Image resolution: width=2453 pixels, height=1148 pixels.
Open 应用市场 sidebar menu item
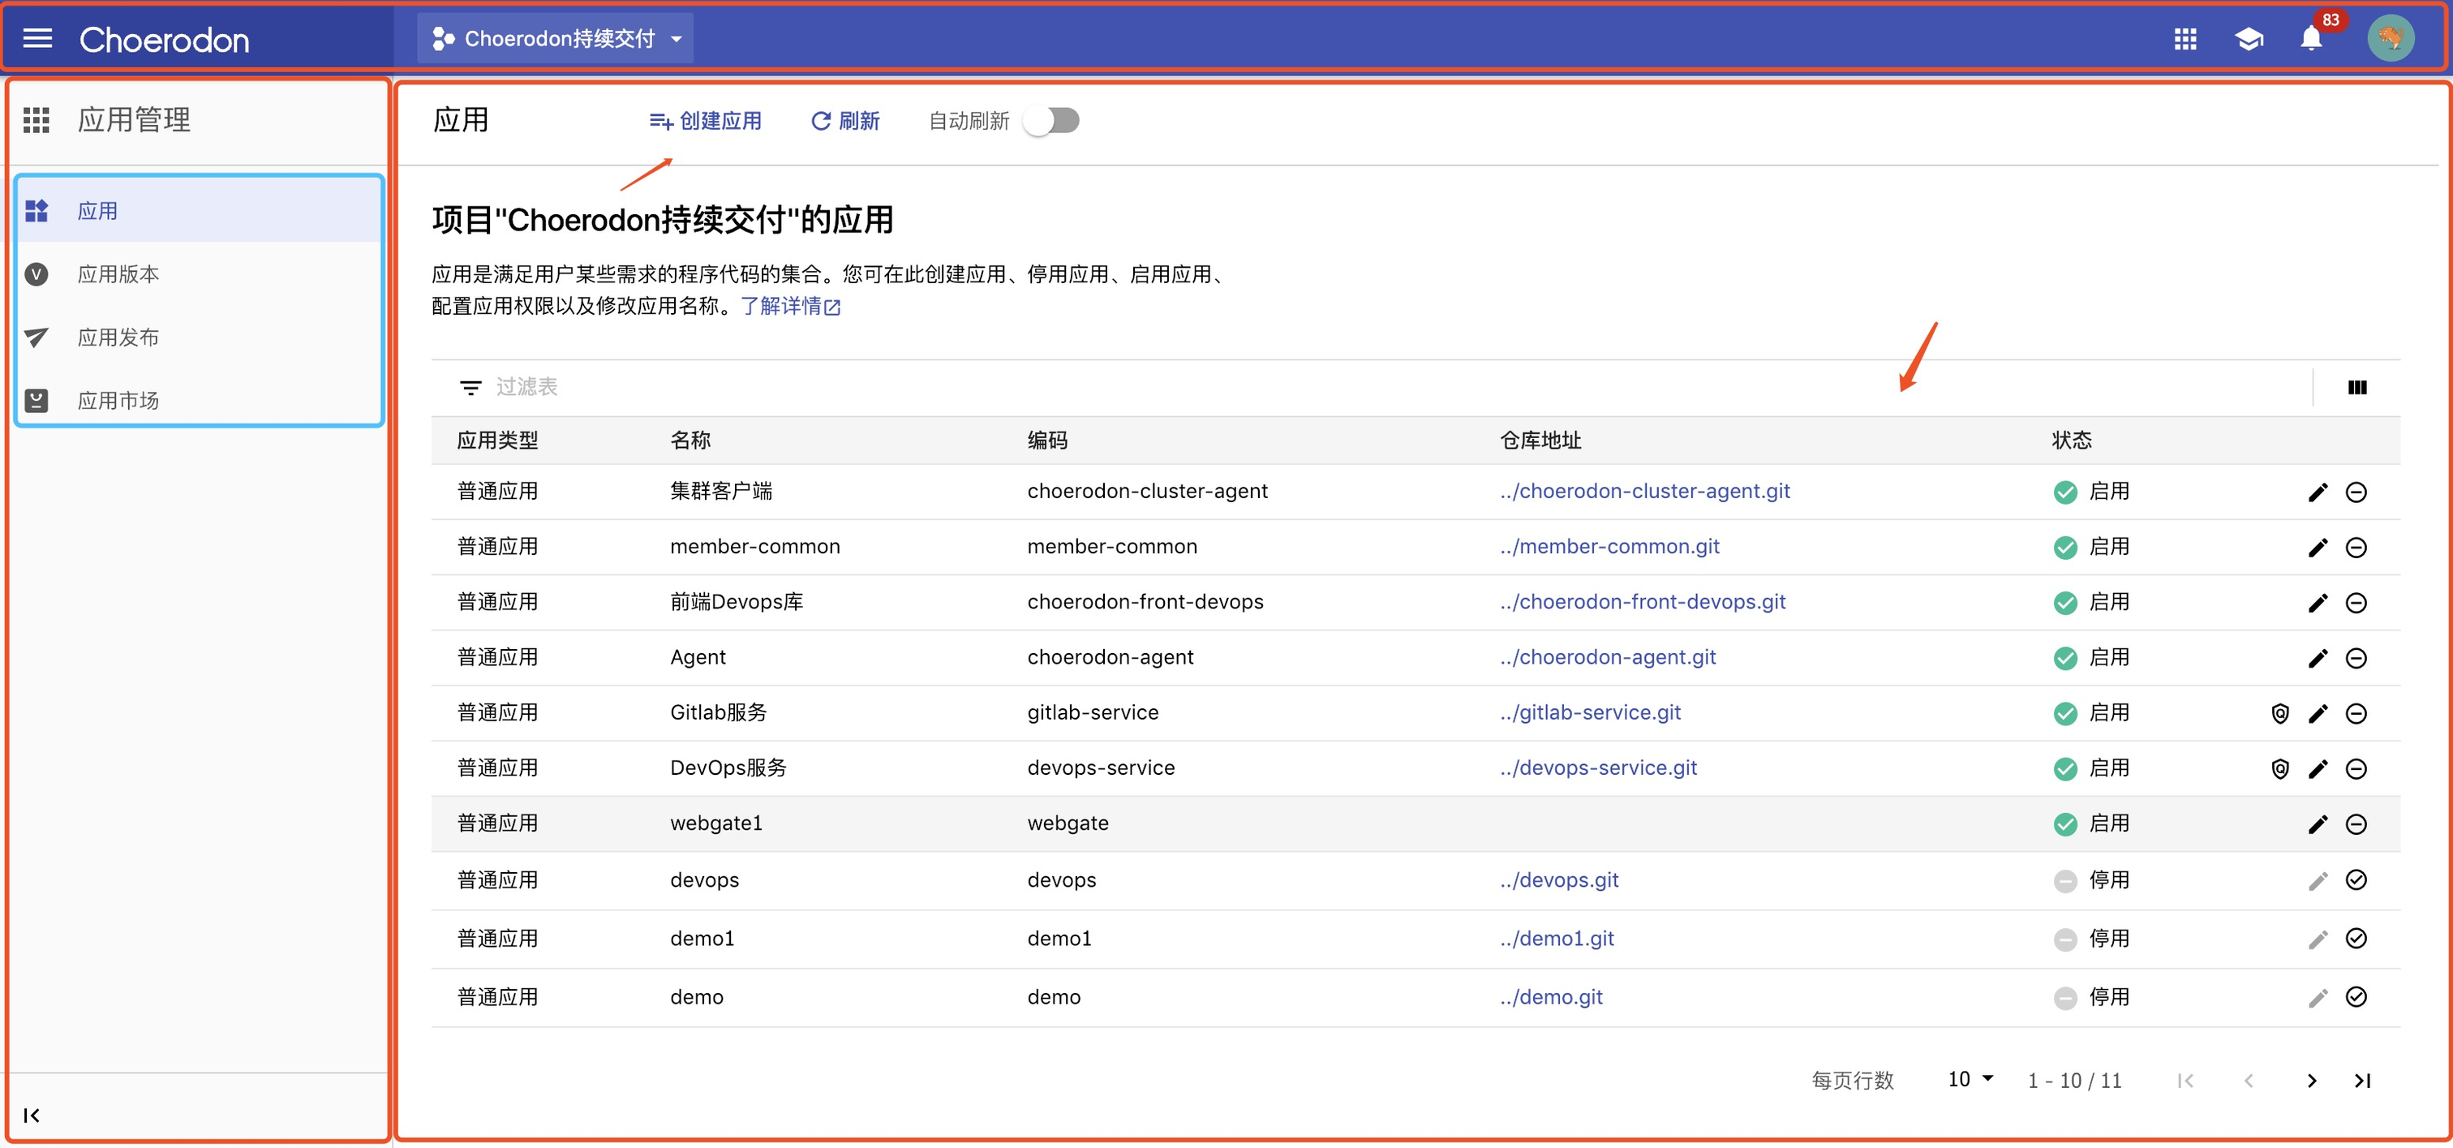pyautogui.click(x=118, y=401)
